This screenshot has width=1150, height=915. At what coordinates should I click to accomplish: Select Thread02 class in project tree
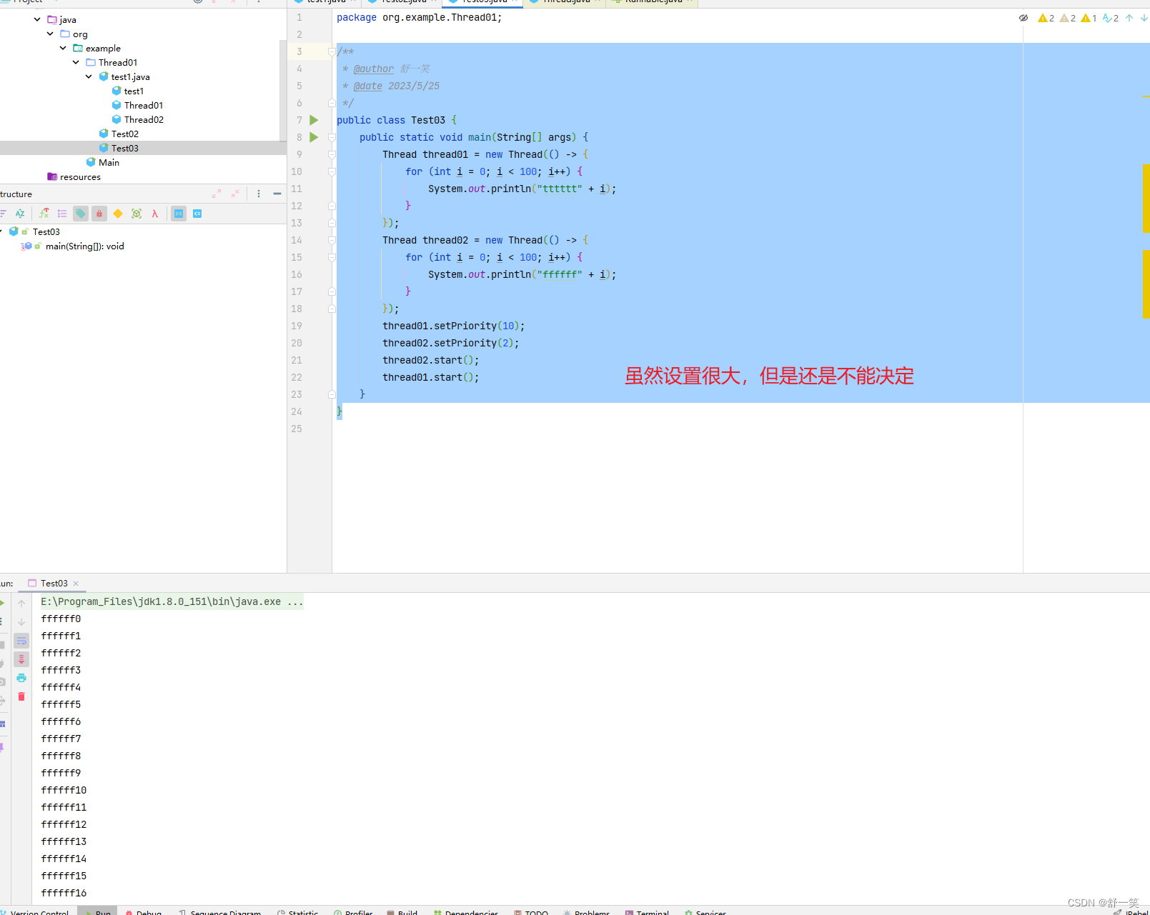coord(144,119)
